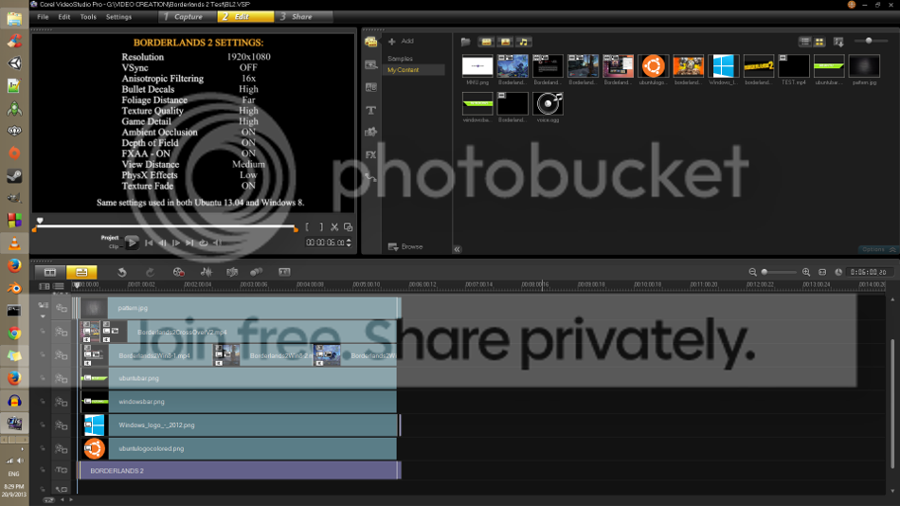Open the FX Filter library panel
This screenshot has width=900, height=506.
pyautogui.click(x=371, y=154)
